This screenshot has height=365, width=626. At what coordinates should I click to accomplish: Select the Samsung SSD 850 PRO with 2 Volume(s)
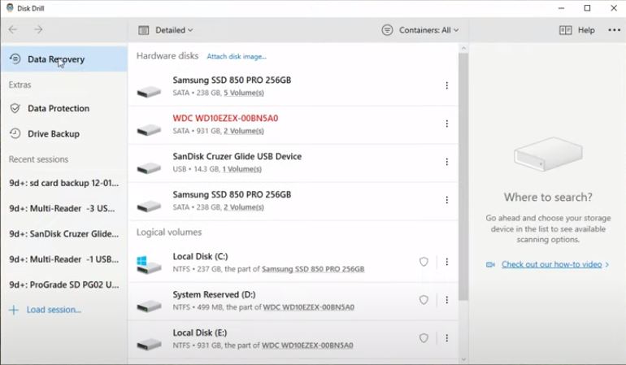293,201
